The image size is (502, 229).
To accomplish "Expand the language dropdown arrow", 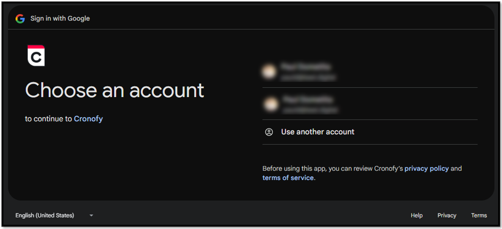I will click(91, 215).
